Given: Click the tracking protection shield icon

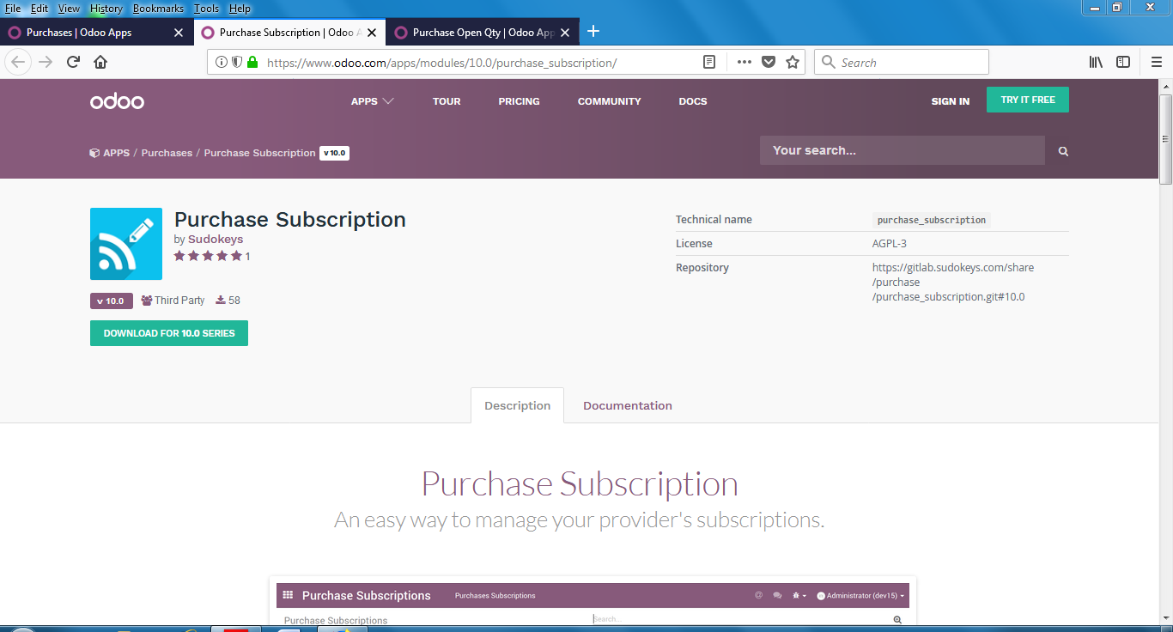Looking at the screenshot, I should point(237,62).
